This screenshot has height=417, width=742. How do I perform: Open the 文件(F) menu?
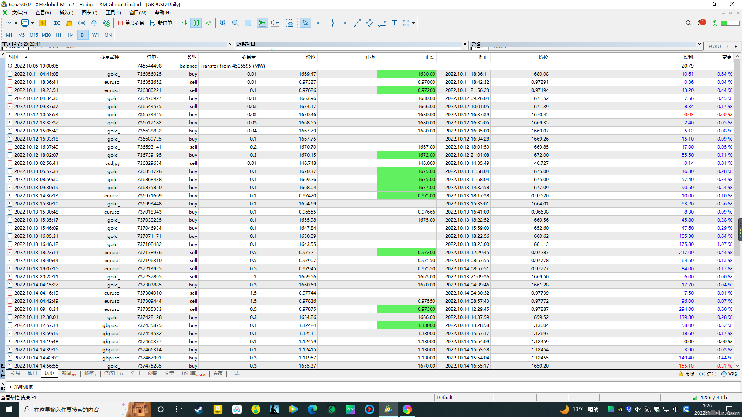[20, 12]
